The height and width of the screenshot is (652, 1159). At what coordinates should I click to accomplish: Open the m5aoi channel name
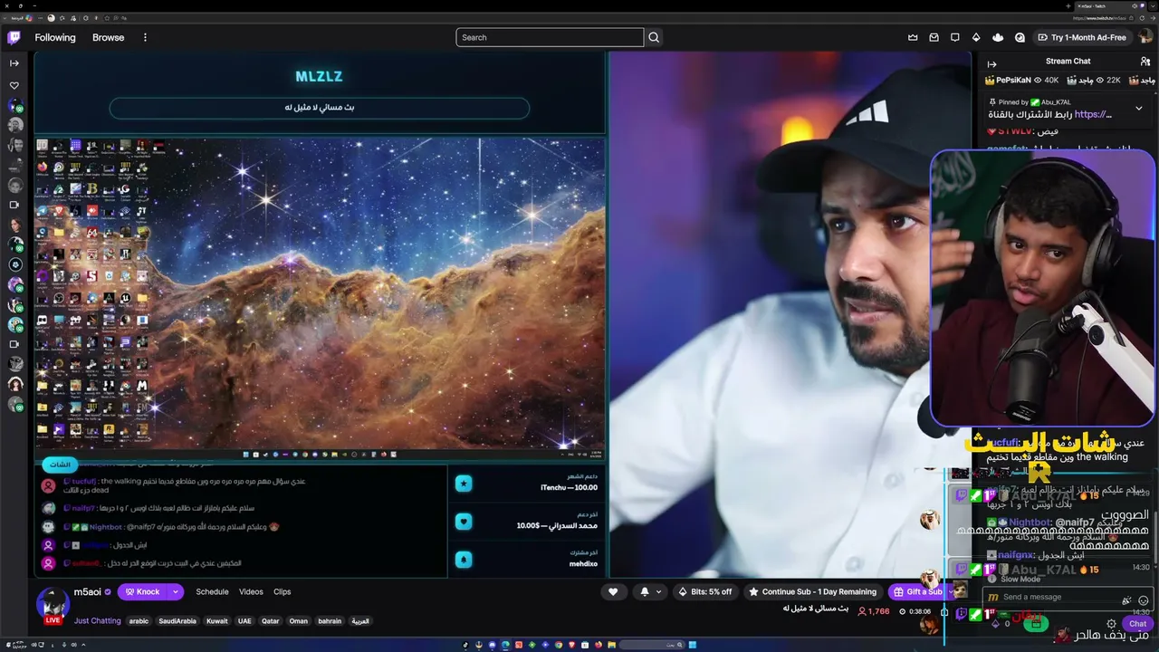tap(87, 591)
